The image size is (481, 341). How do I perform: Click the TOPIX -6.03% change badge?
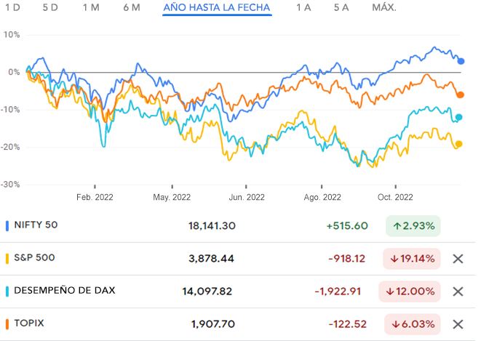413,324
